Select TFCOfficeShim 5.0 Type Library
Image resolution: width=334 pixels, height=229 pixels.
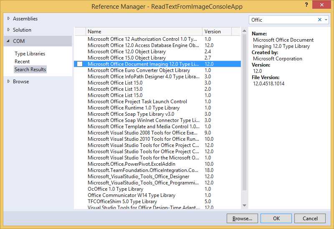pyautogui.click(x=157, y=202)
